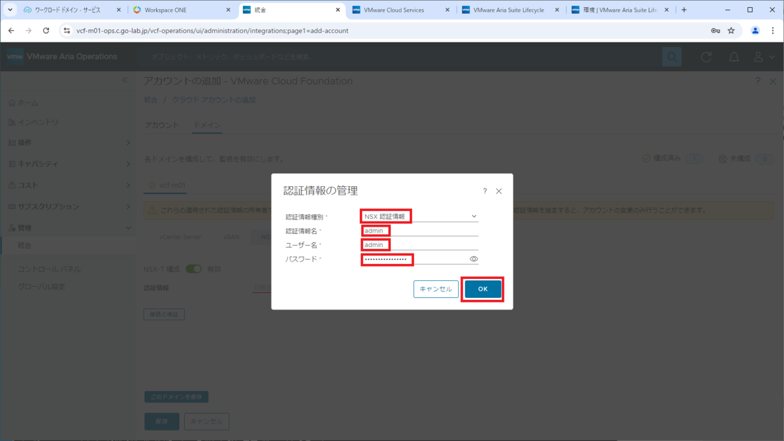Viewport: 784px width, 441px height.
Task: Switch to the アカウント tab
Action: coord(161,125)
